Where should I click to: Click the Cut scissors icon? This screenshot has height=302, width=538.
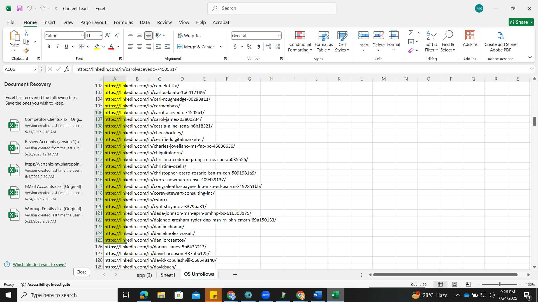[x=26, y=33]
